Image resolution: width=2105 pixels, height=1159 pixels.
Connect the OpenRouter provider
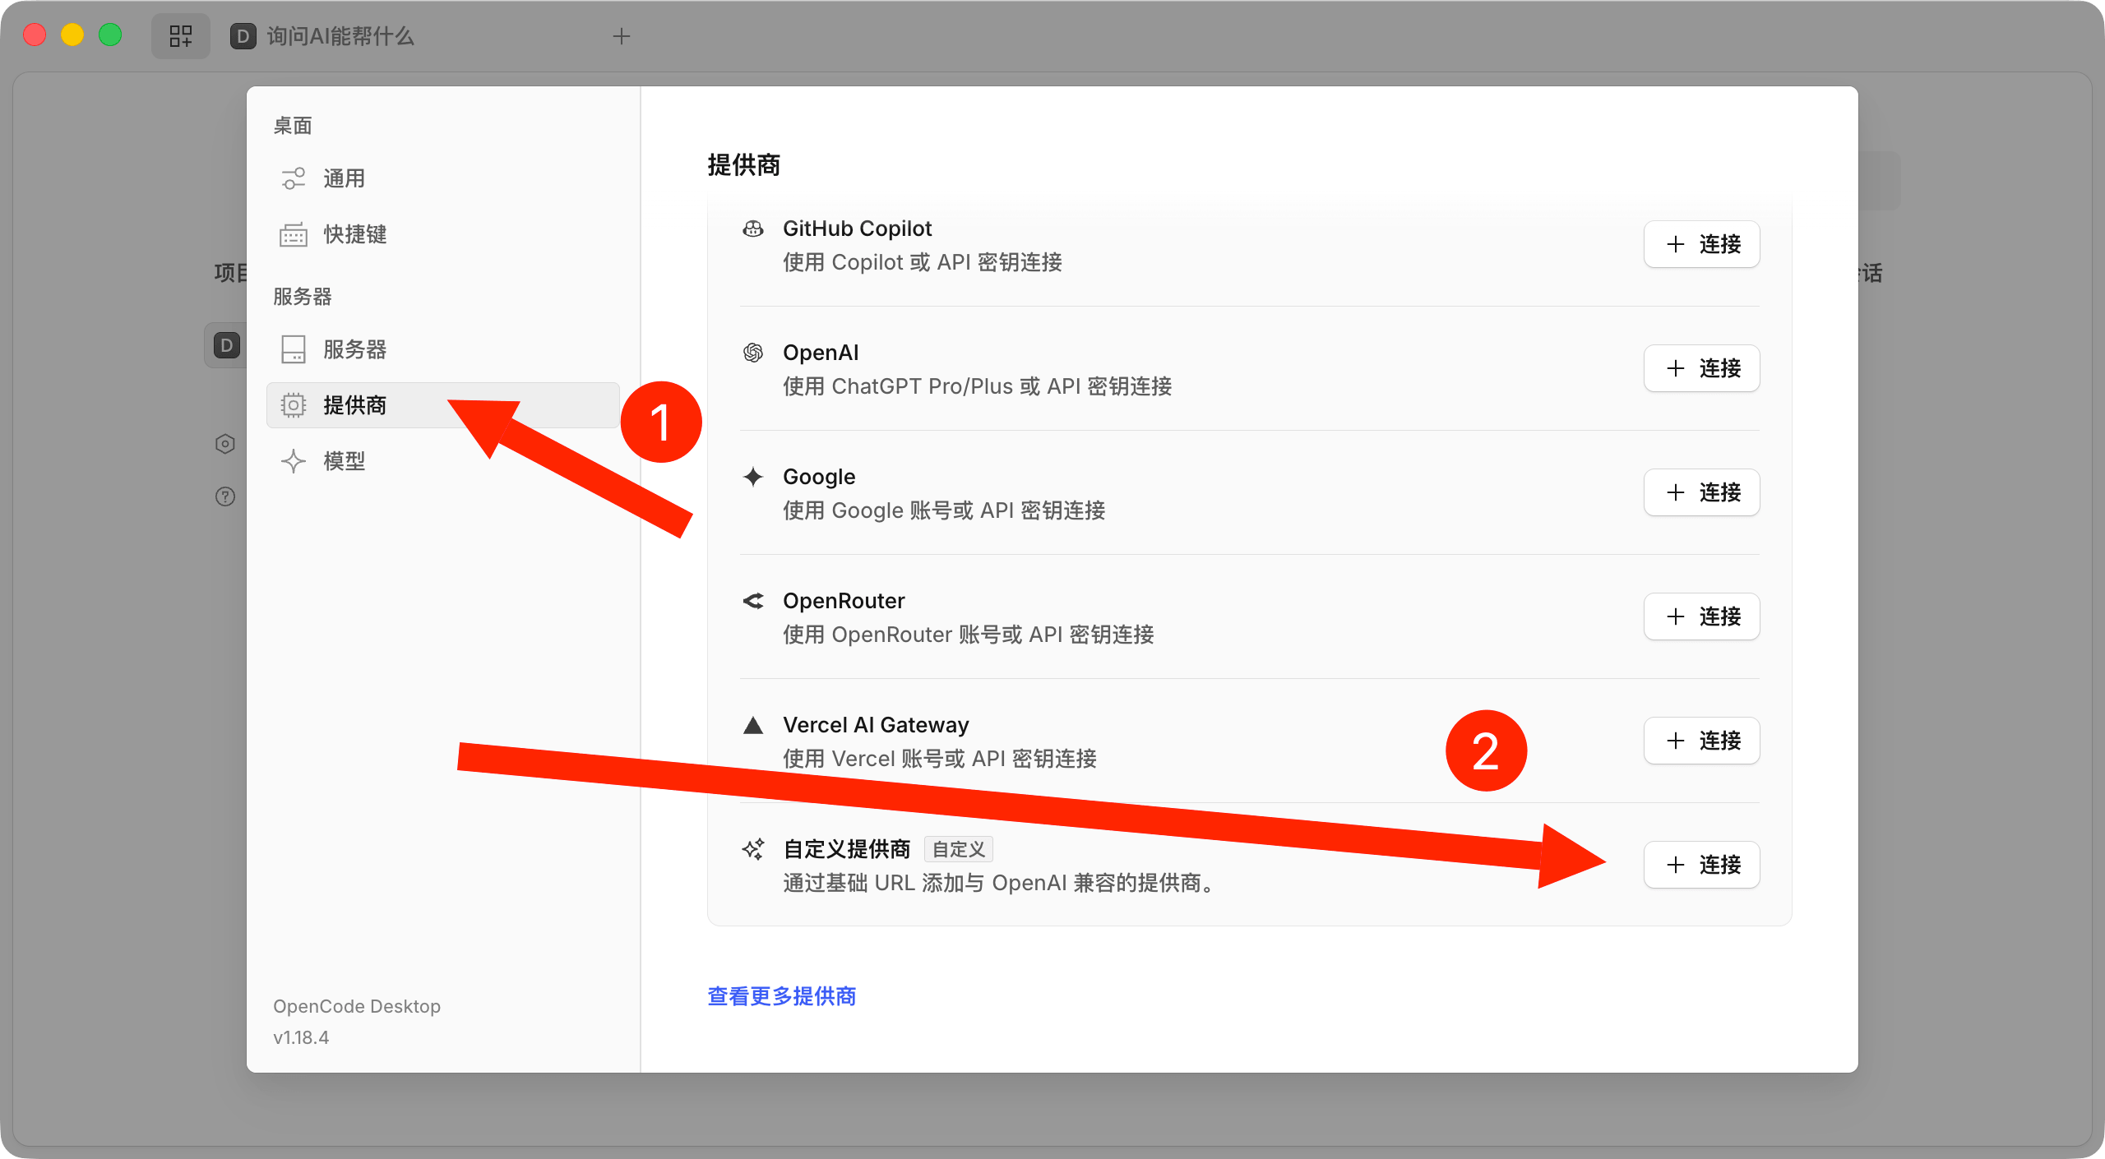coord(1701,616)
